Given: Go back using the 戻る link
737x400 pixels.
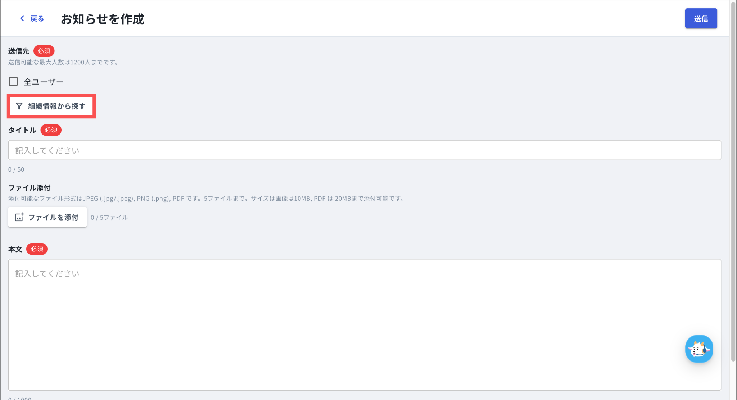Looking at the screenshot, I should (37, 18).
